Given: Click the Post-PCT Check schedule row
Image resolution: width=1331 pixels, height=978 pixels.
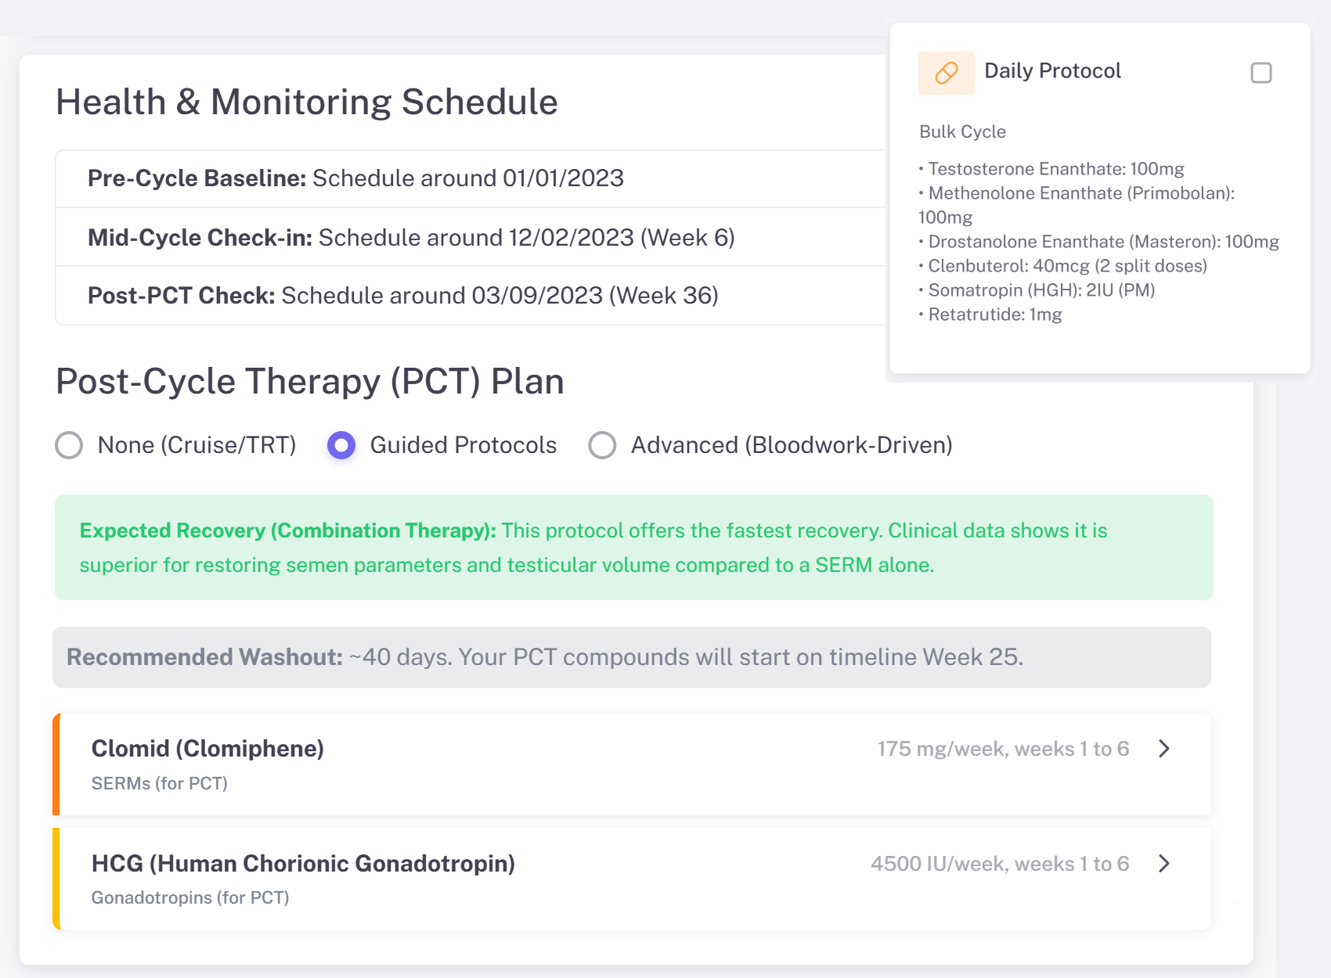Looking at the screenshot, I should pyautogui.click(x=402, y=296).
